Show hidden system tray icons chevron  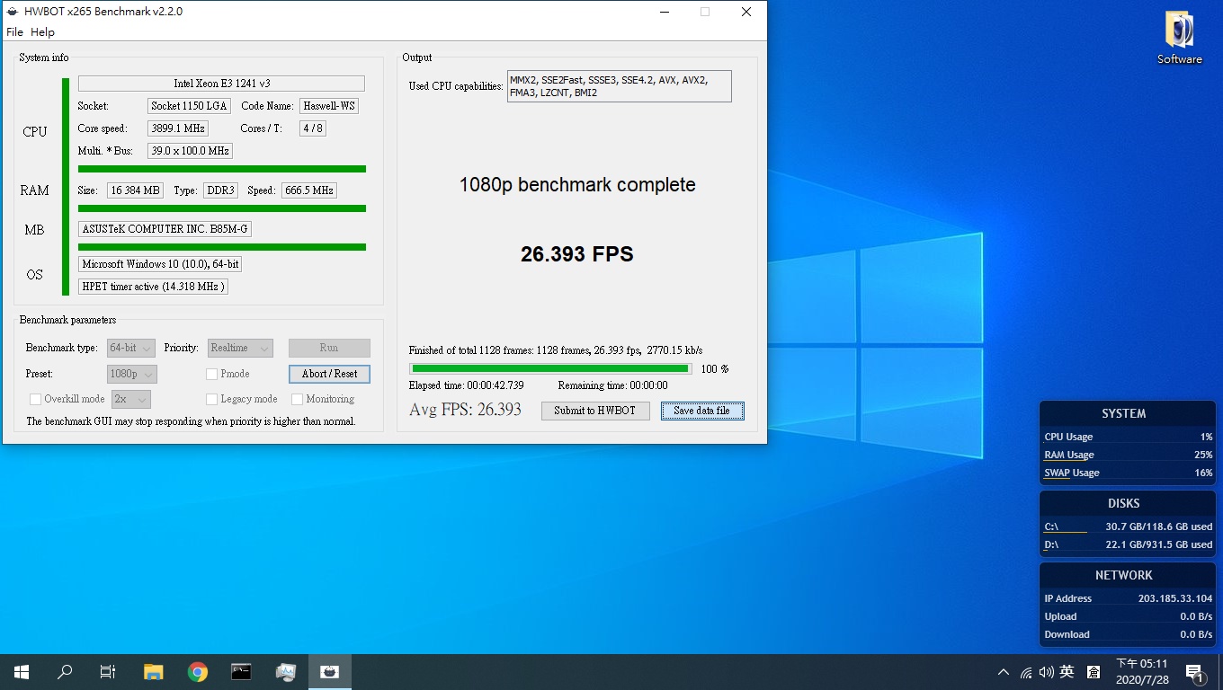pos(1004,672)
